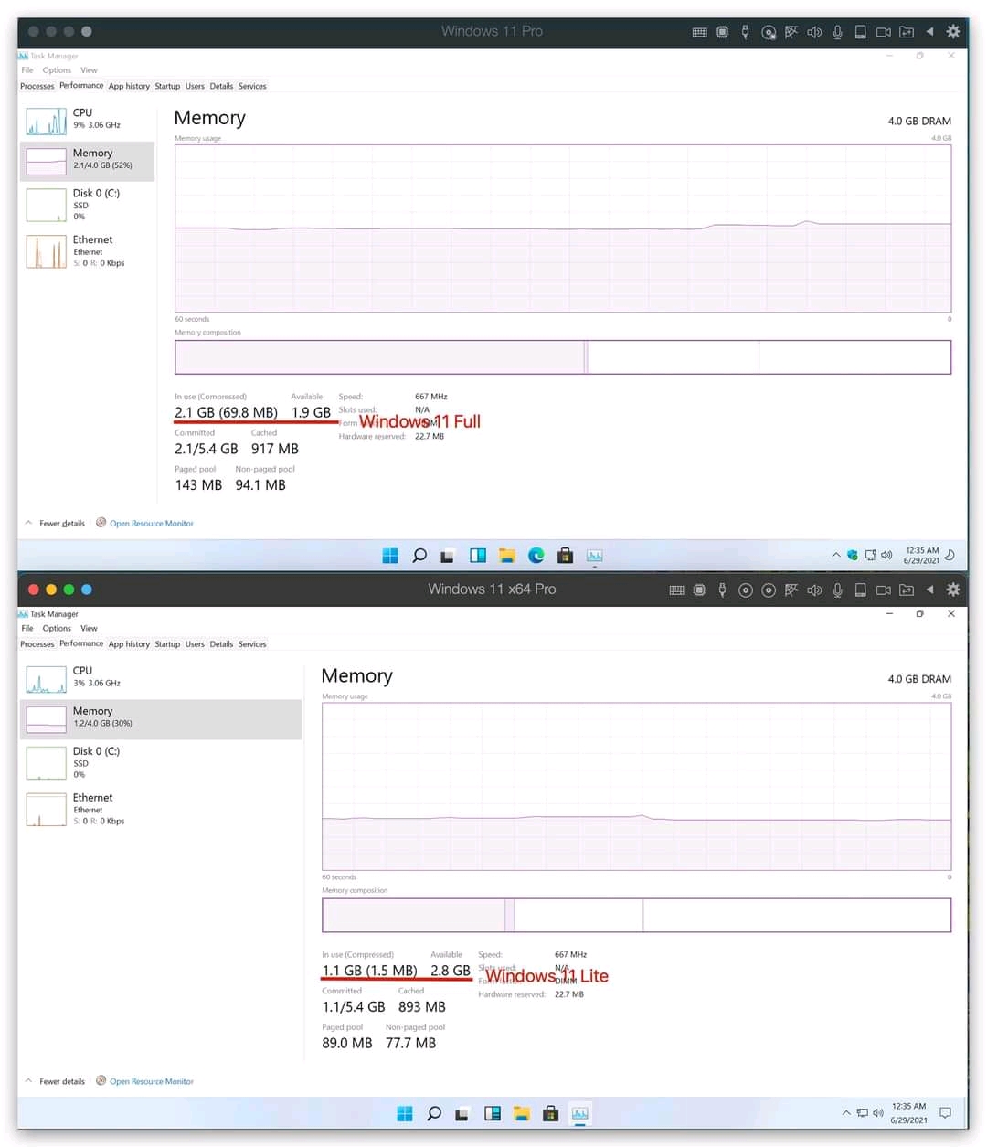Click keyboard icon in Windows 11 x64 Pro titlebar
The height and width of the screenshot is (1147, 987).
(676, 590)
